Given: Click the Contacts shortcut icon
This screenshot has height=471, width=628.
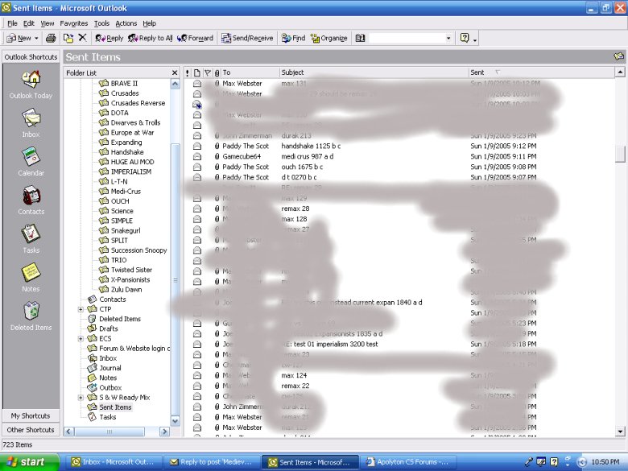Looking at the screenshot, I should coord(31,196).
